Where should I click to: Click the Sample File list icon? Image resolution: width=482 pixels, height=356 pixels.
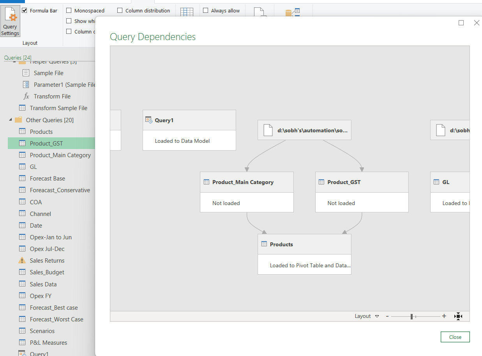pos(26,73)
